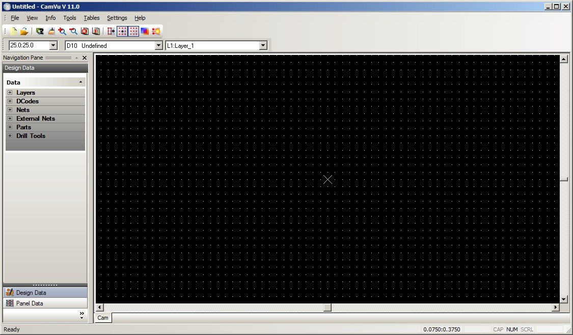Click the Ready status text
Screen dimensions: 573x335
12,329
